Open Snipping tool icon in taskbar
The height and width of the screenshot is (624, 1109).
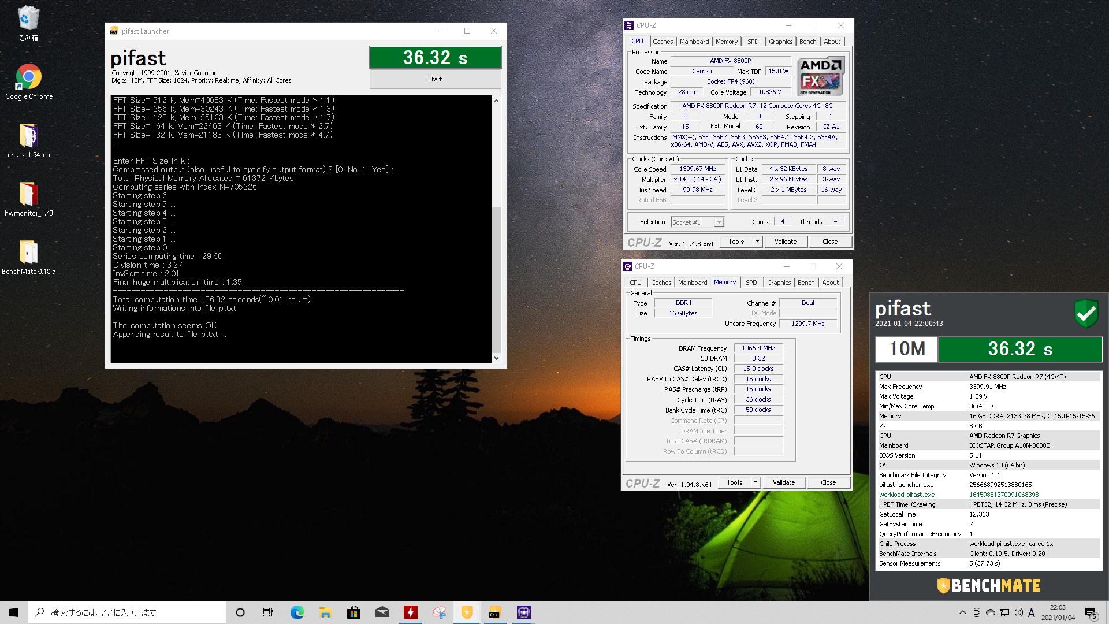(x=438, y=612)
